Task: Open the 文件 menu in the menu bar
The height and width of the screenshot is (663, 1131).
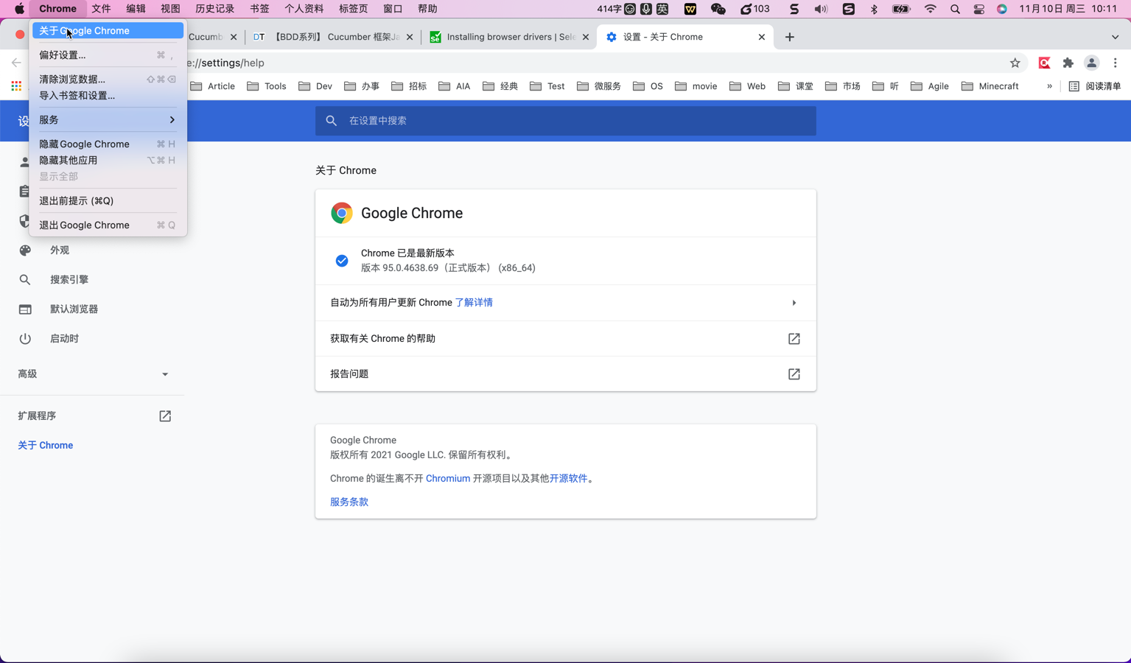Action: click(x=101, y=9)
